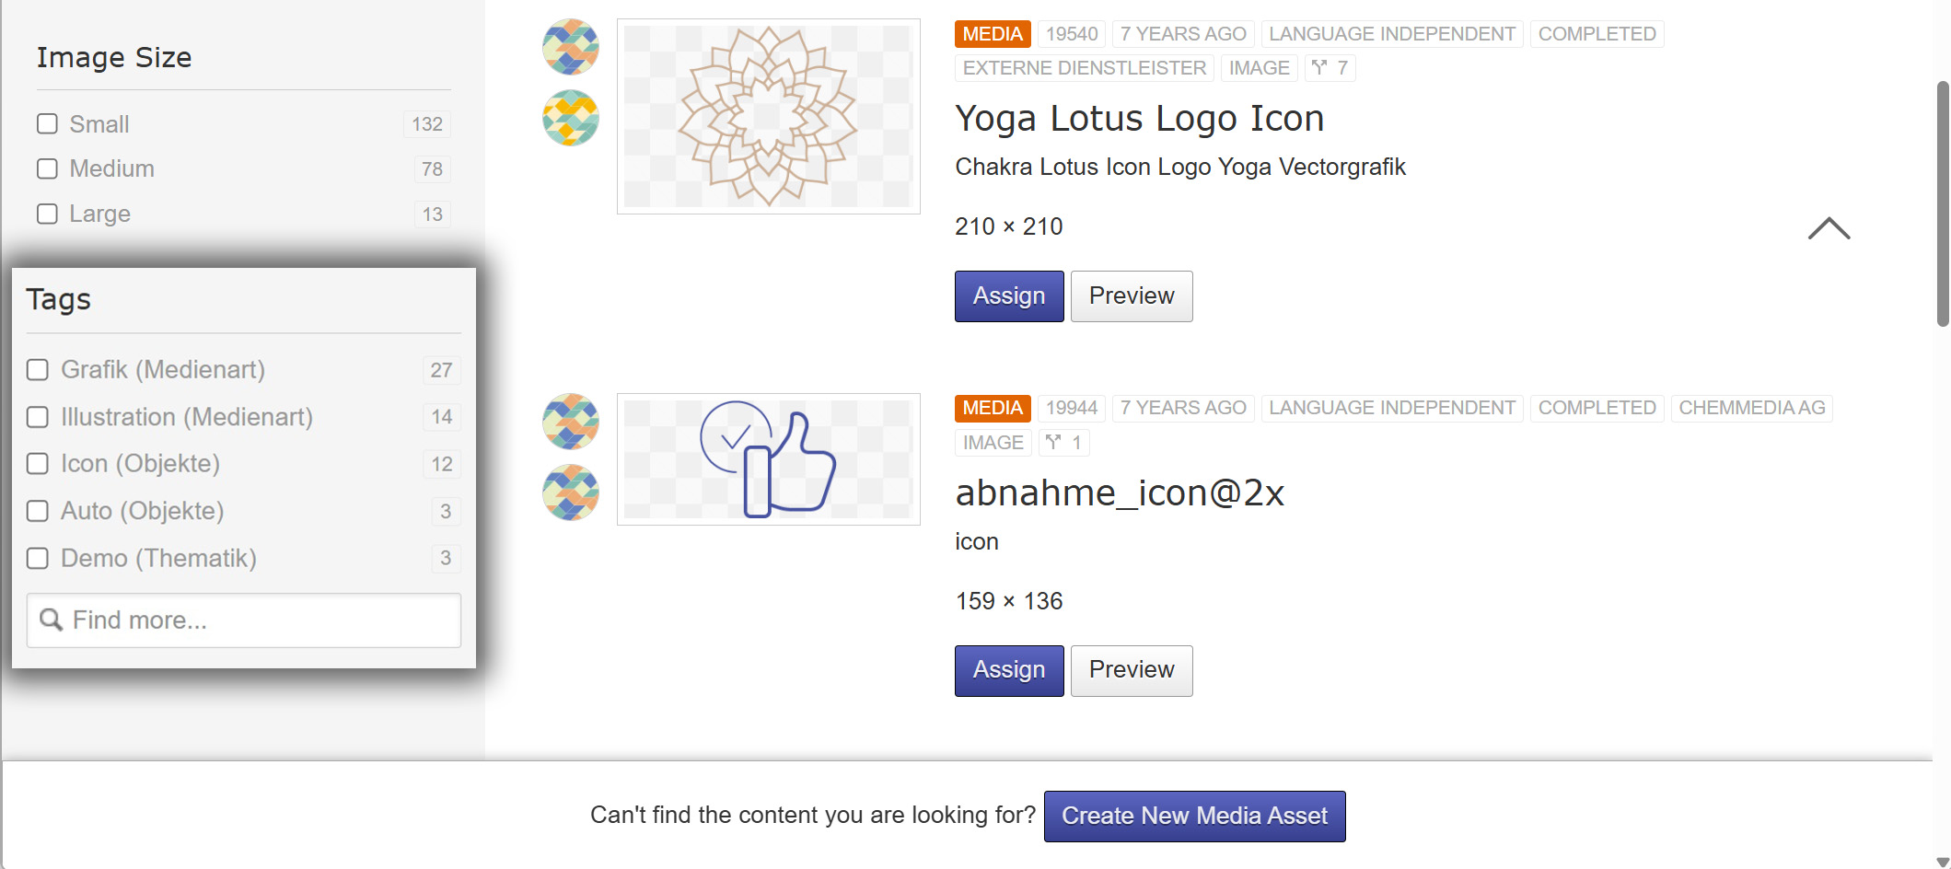This screenshot has height=869, width=1951.
Task: Check the Grafik (Medienart) tag filter
Action: click(x=38, y=370)
